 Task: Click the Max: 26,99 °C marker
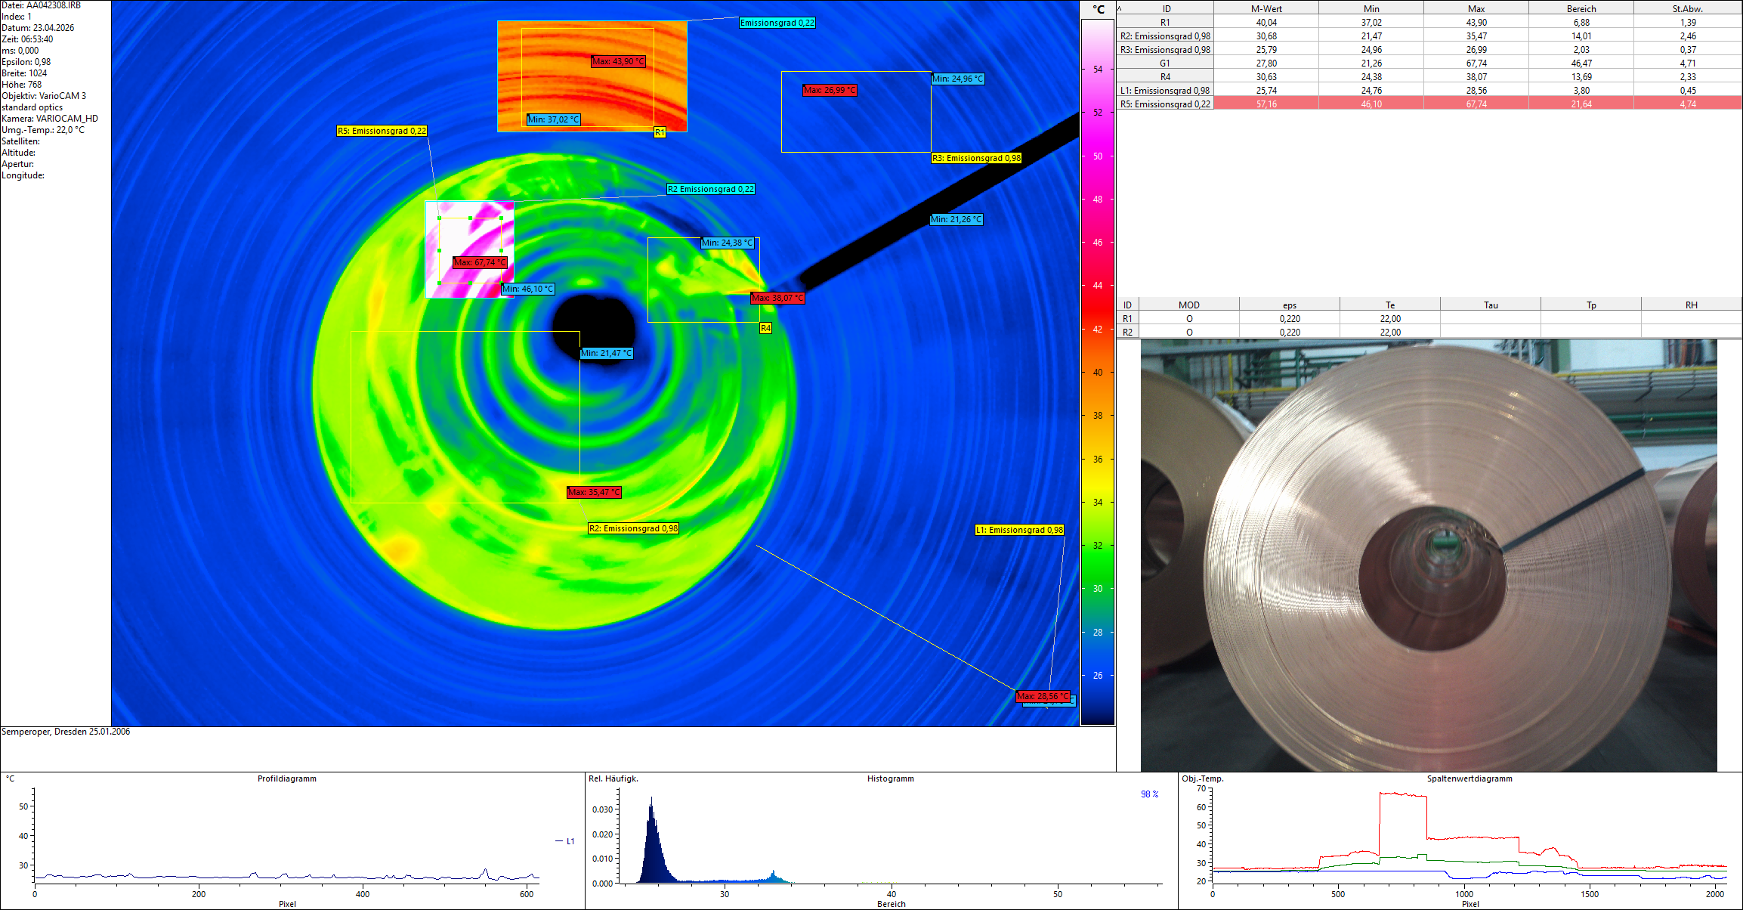(830, 90)
